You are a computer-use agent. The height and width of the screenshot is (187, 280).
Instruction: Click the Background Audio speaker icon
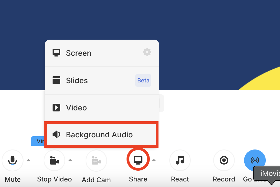(x=56, y=134)
